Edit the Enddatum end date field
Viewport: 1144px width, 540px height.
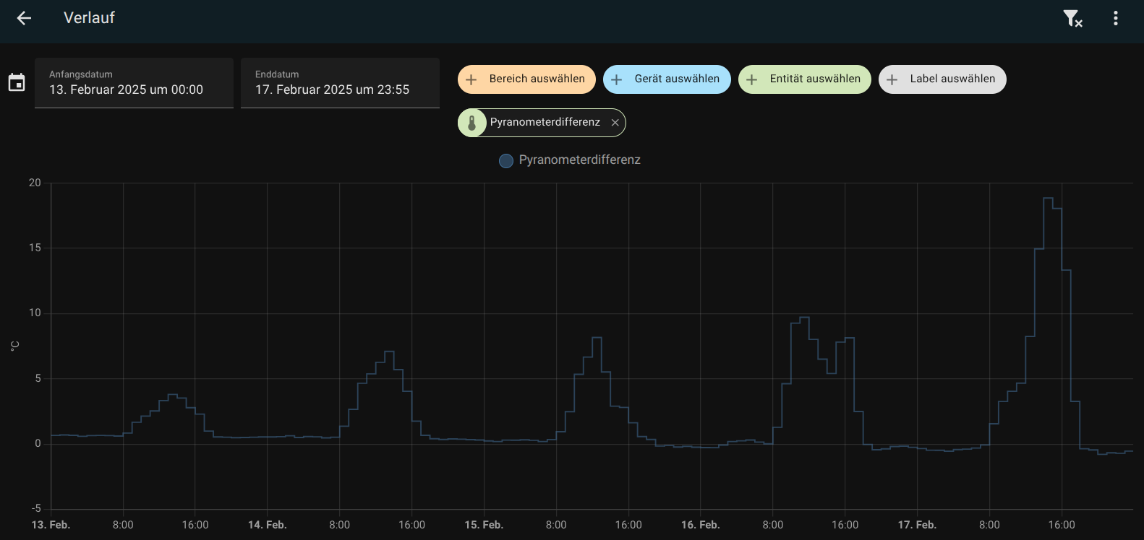click(x=340, y=83)
